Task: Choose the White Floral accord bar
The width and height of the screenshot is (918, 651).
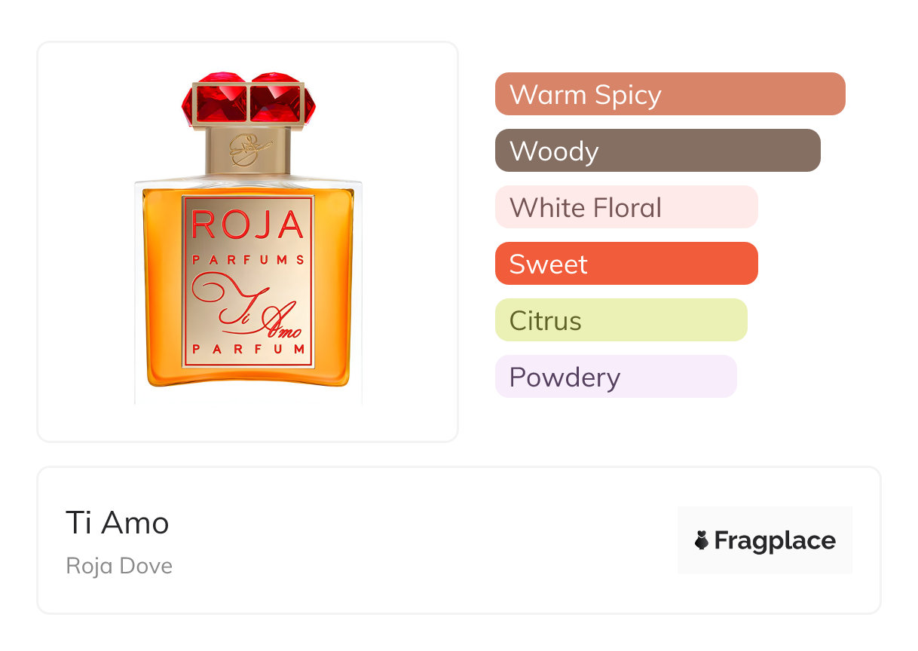Action: coord(626,207)
